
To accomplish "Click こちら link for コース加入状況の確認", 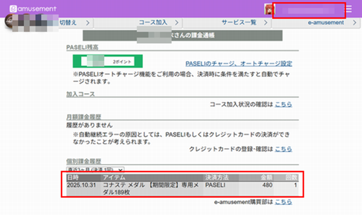I will click(x=283, y=105).
